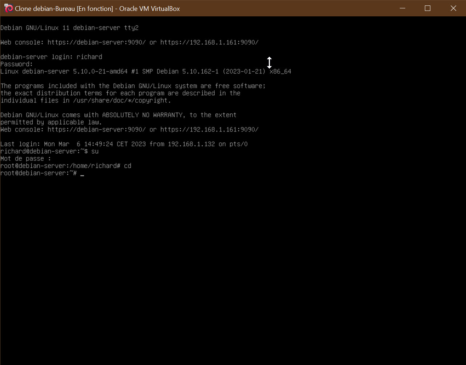Click the window title 'Clone debian-Bureau [En fonction]'
This screenshot has width=466, height=365.
[x=64, y=9]
